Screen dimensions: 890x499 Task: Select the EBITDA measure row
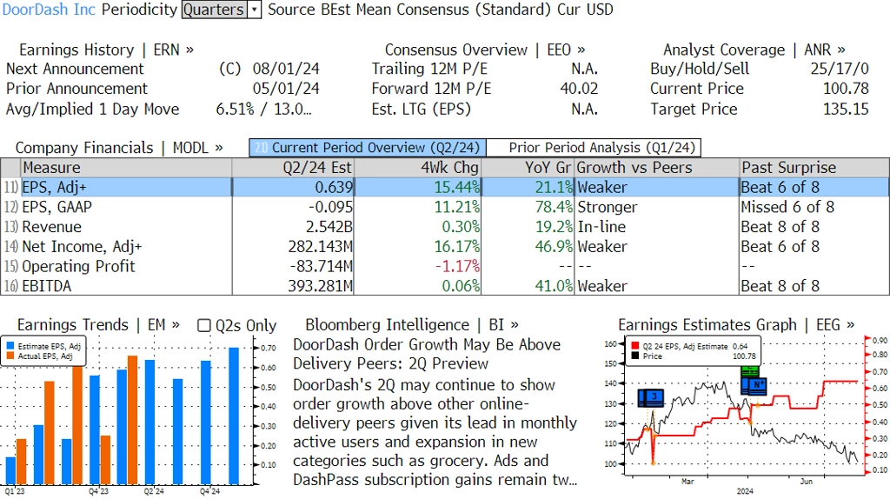click(x=445, y=286)
